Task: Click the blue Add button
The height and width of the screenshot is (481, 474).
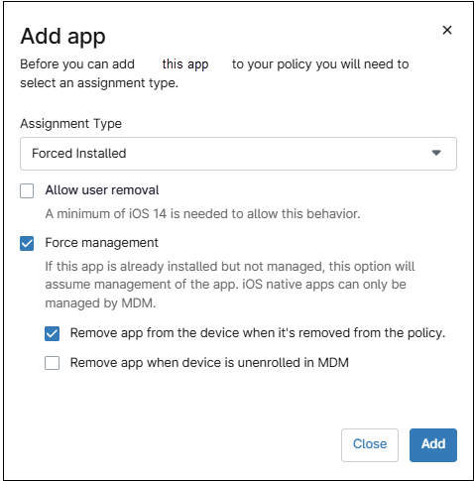Action: point(433,445)
